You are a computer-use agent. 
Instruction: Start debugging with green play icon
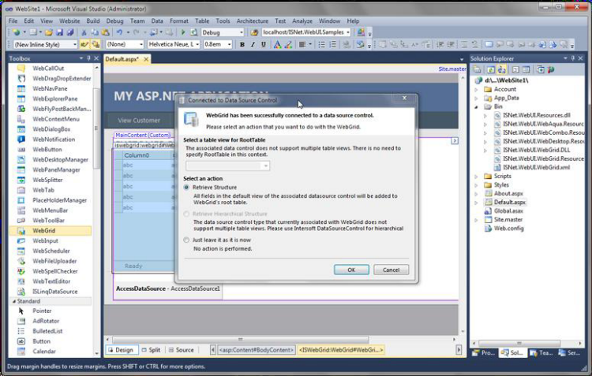click(x=183, y=32)
